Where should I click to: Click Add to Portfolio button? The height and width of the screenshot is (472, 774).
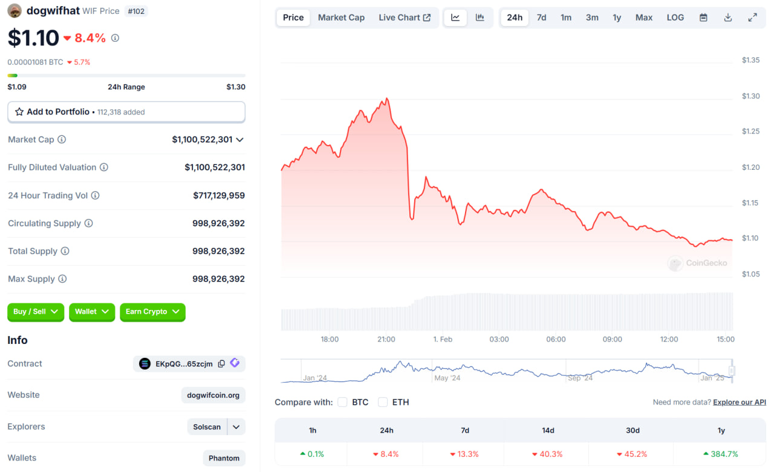[x=126, y=112]
